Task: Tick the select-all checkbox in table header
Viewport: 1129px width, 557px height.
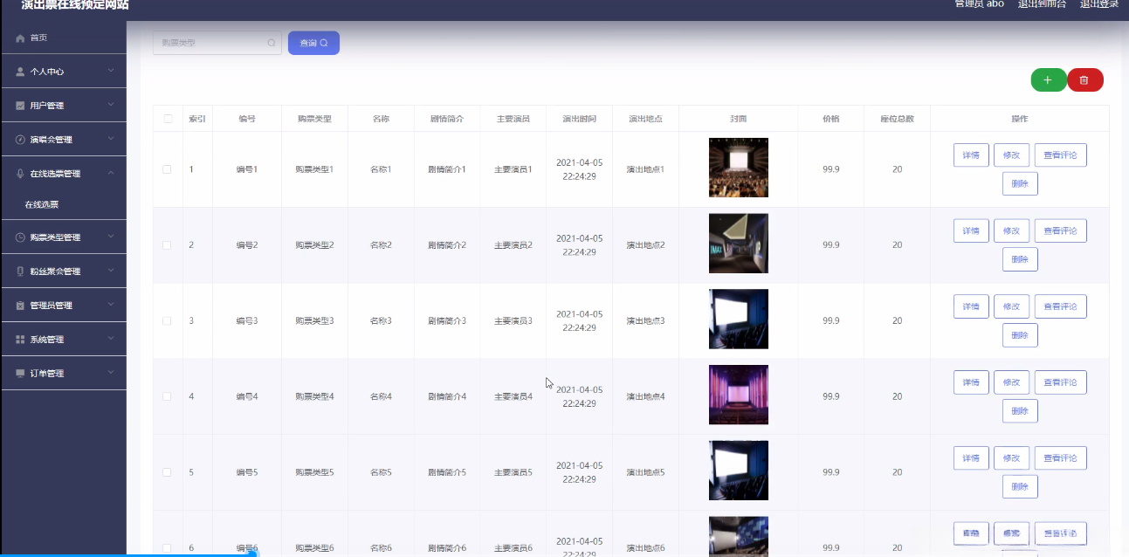Action: click(168, 119)
